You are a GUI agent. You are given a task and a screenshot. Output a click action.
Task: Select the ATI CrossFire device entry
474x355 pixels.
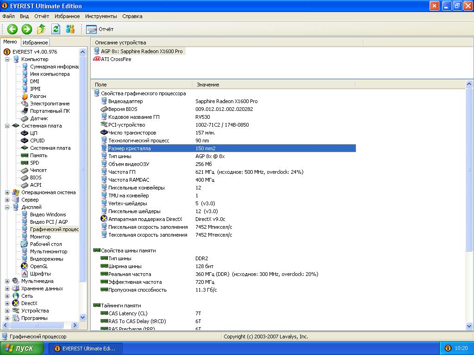coord(116,59)
